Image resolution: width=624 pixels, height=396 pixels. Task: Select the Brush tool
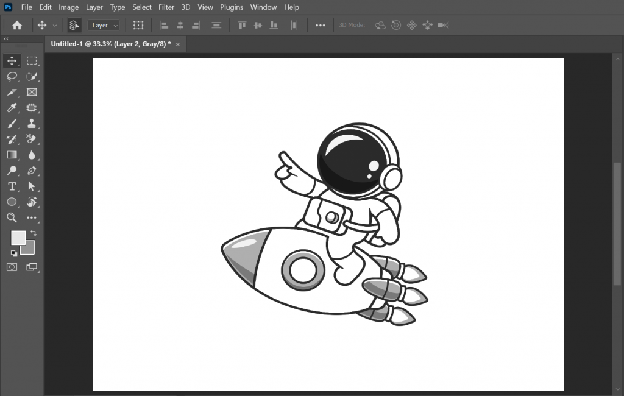click(12, 123)
